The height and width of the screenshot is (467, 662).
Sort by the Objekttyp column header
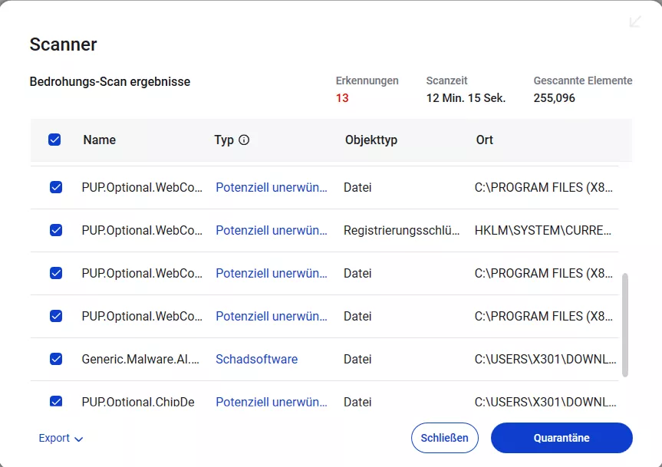point(371,140)
